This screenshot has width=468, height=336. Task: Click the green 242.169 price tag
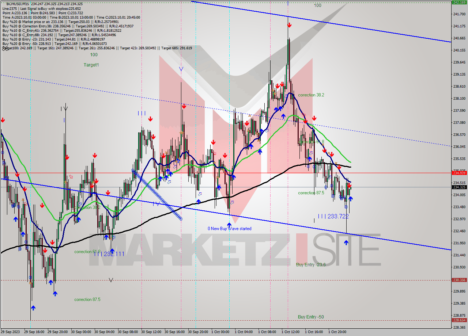[460, 2]
